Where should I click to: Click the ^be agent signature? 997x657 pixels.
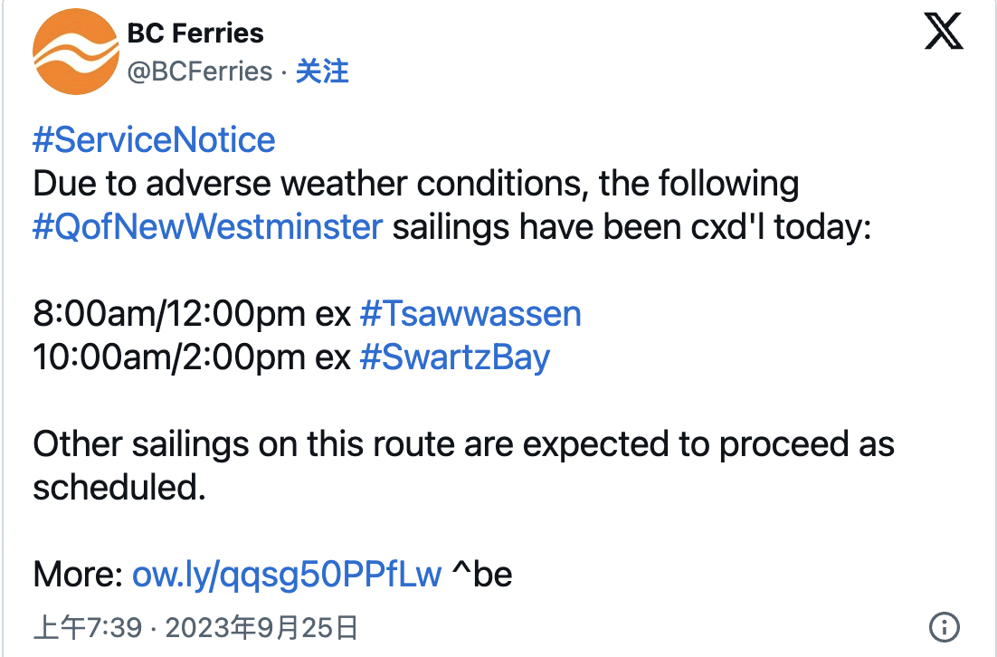[x=482, y=575]
